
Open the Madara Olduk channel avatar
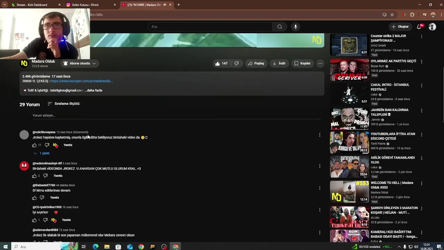[24, 64]
